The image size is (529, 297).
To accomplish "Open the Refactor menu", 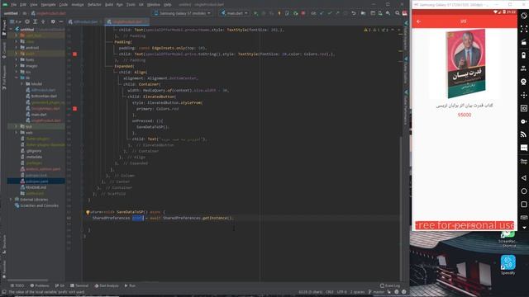I will 94,5.
